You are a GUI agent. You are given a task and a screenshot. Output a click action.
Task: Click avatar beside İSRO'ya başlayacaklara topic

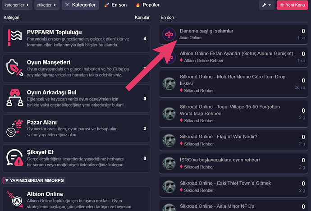169,164
